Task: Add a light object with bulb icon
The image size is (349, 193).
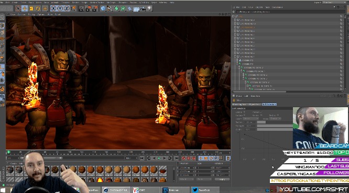Action: [x=149, y=9]
